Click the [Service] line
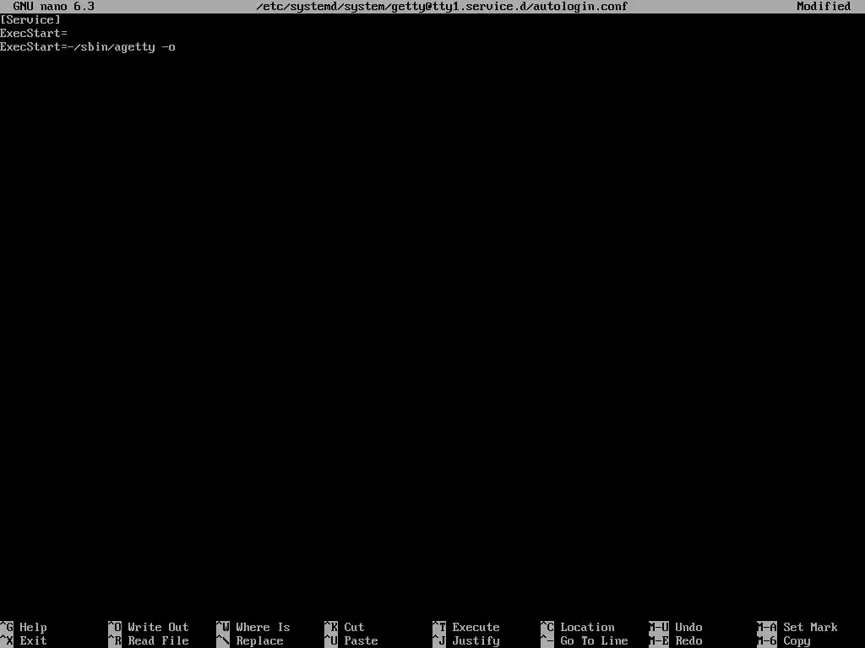This screenshot has width=865, height=648. tap(30, 20)
